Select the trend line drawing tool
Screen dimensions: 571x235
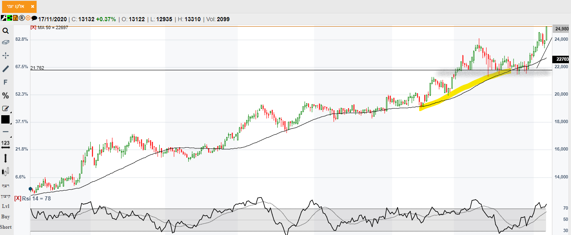[x=5, y=69]
